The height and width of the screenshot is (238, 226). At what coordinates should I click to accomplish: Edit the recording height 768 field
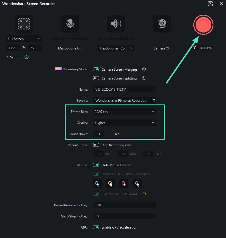(35, 48)
